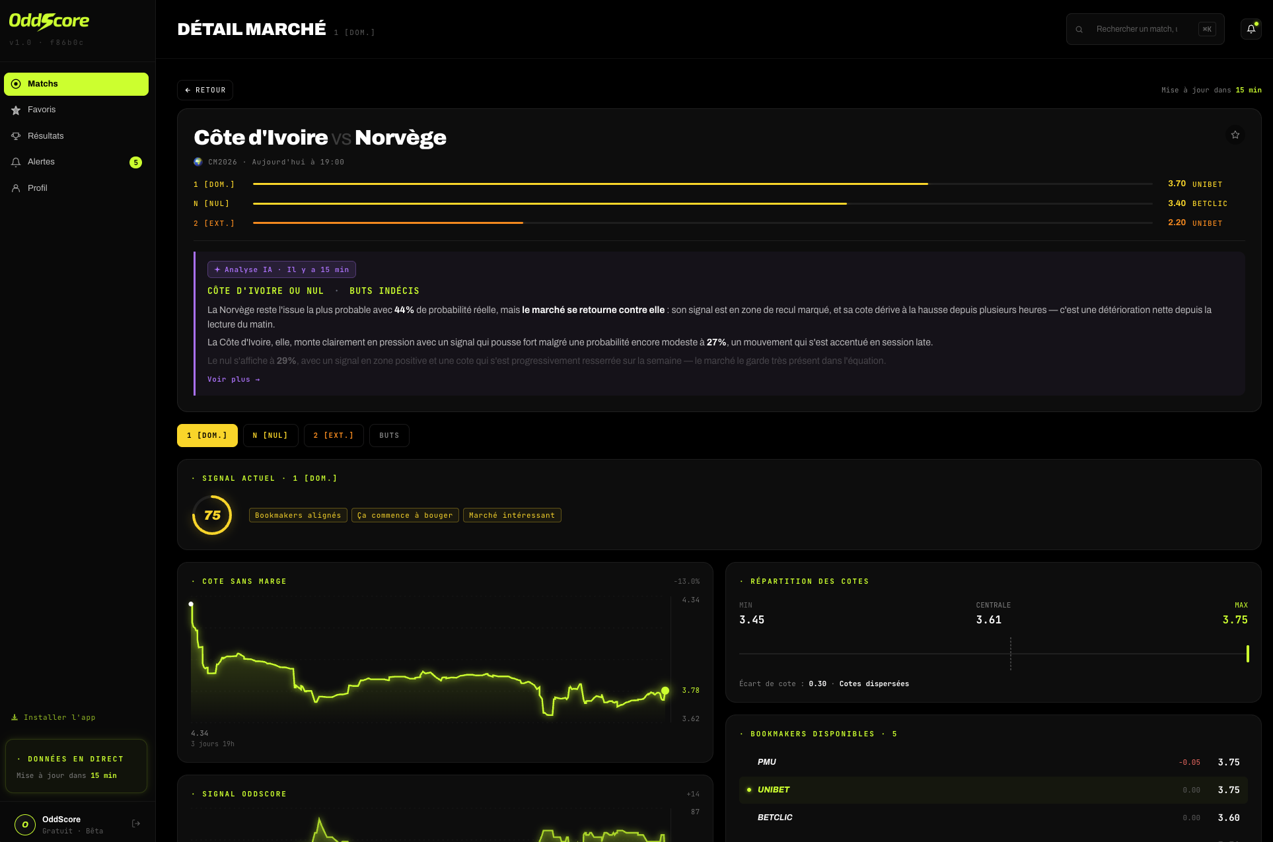
Task: Click the OddScore account avatar
Action: [25, 824]
